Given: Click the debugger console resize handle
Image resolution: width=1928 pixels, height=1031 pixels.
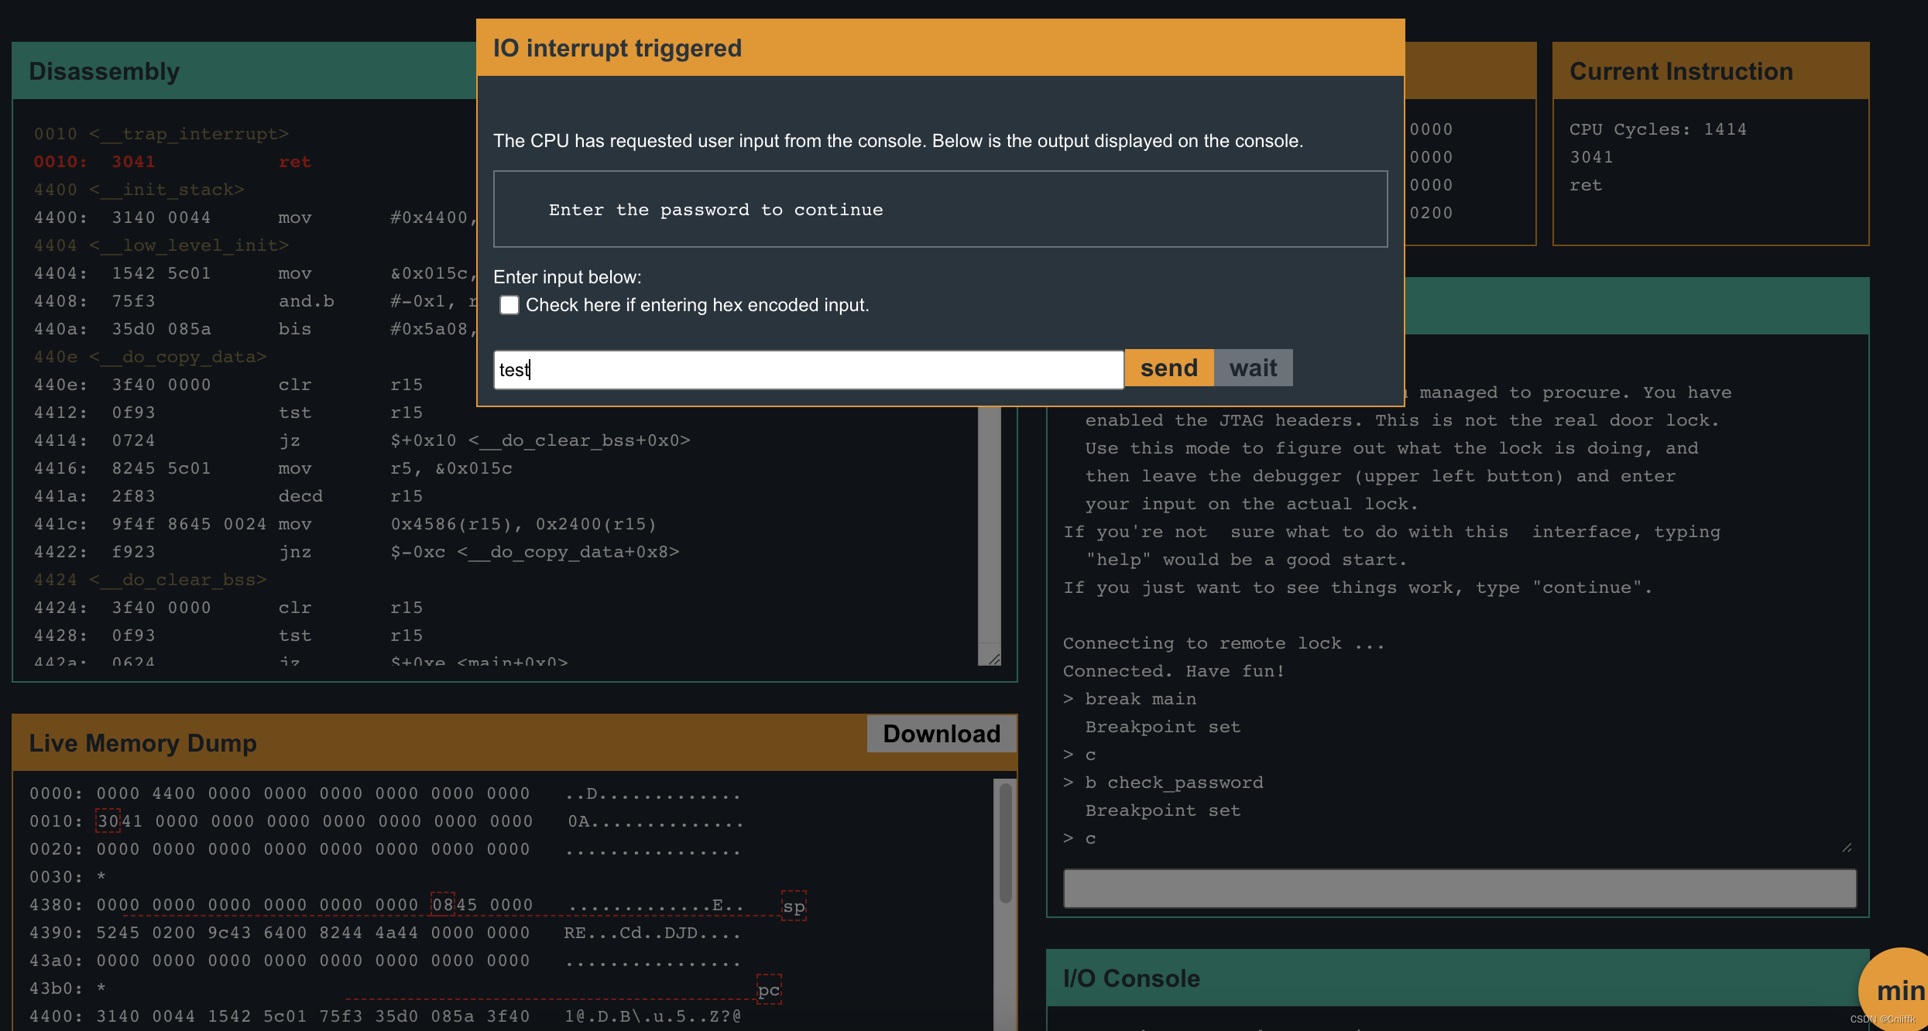Looking at the screenshot, I should (x=1847, y=847).
